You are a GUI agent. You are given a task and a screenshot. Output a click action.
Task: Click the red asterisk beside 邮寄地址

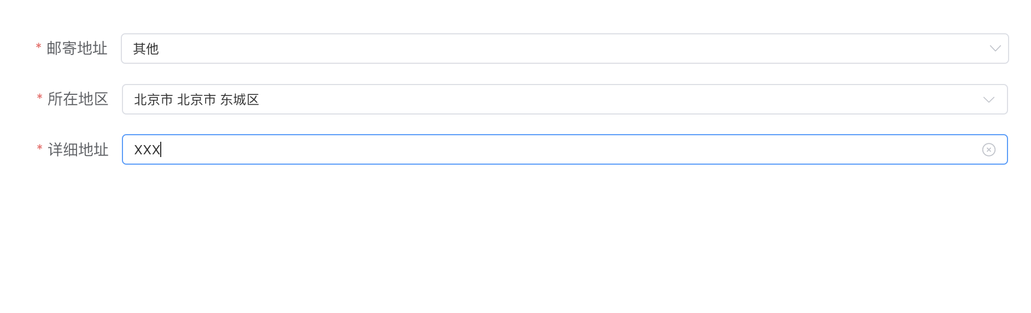[x=38, y=47]
